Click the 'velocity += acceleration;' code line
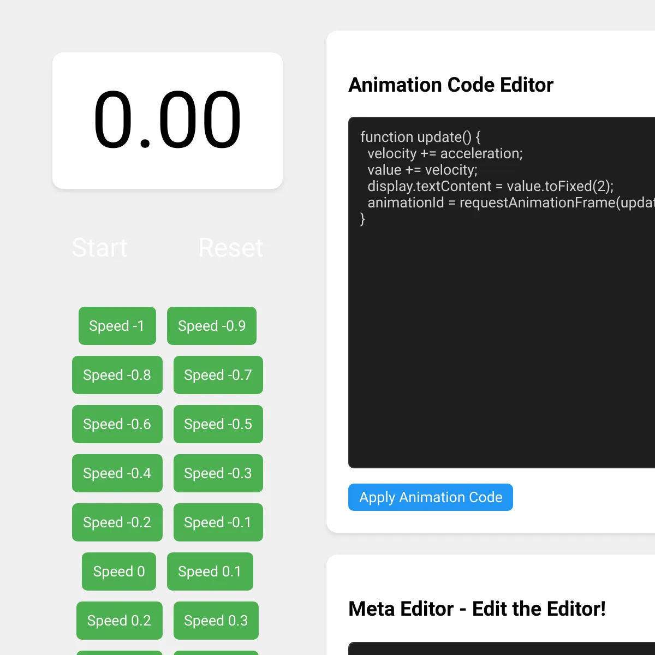This screenshot has width=655, height=655. pos(445,153)
